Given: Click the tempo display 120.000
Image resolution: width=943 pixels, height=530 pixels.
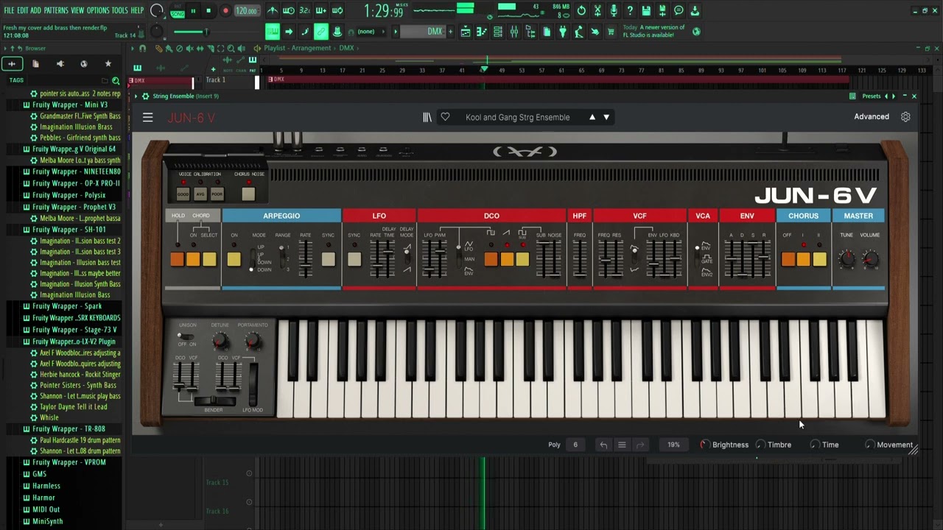Looking at the screenshot, I should coord(246,11).
